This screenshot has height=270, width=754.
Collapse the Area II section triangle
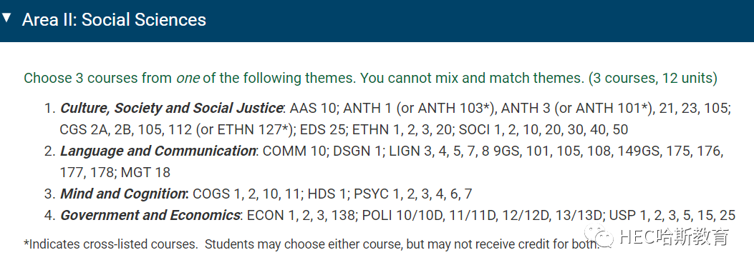coord(6,19)
